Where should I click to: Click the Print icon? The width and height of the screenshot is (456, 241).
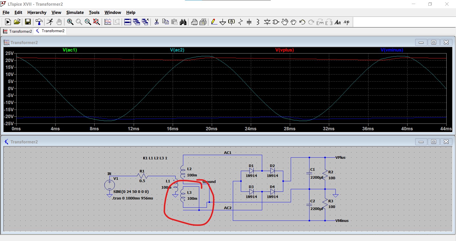coord(194,22)
